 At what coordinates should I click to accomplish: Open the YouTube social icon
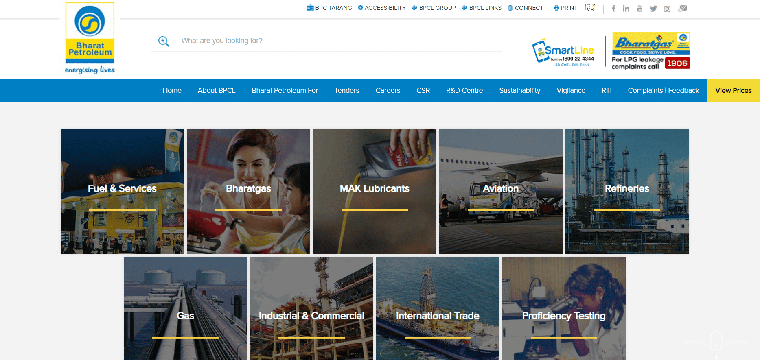(x=640, y=8)
